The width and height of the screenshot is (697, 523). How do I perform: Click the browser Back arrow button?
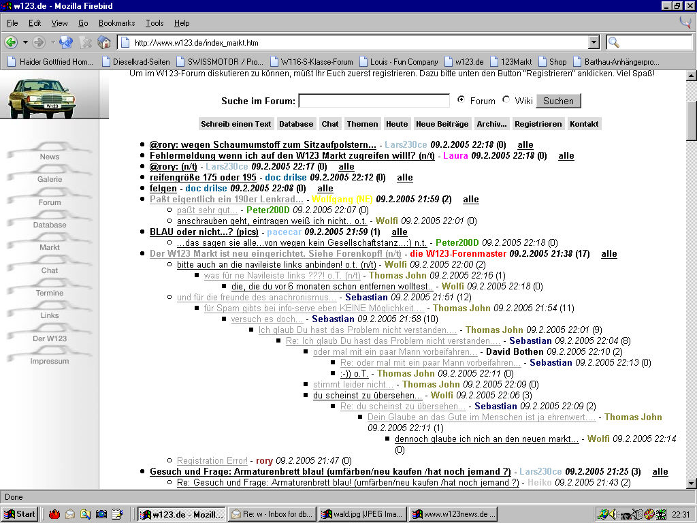[x=12, y=42]
